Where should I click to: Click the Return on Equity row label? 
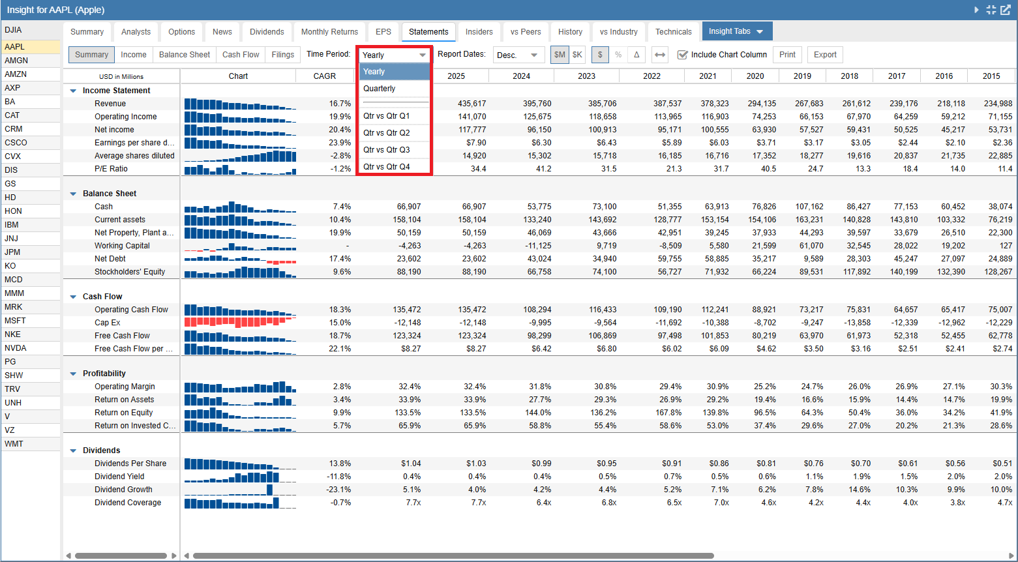click(x=123, y=413)
